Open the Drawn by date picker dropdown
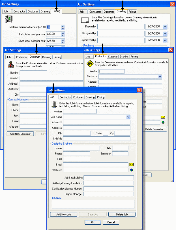Screen dimensions: 176x230 165,27
